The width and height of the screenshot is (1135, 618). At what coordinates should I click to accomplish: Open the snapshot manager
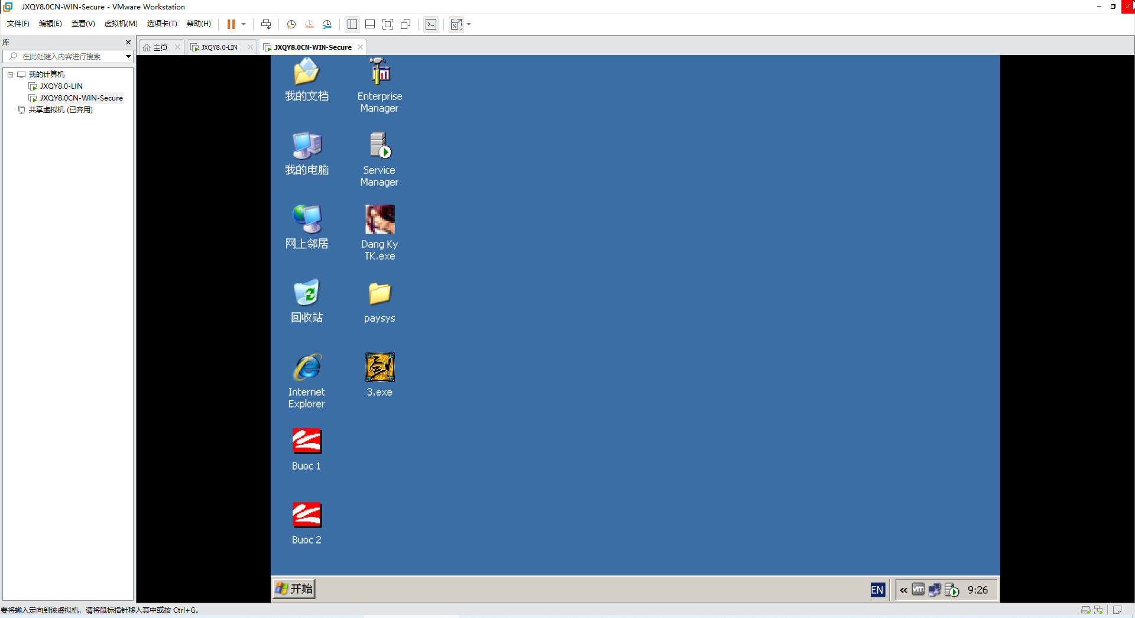327,24
